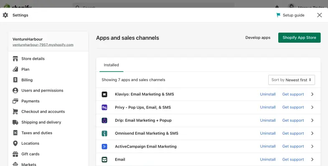Open Payments settings

pos(31,101)
